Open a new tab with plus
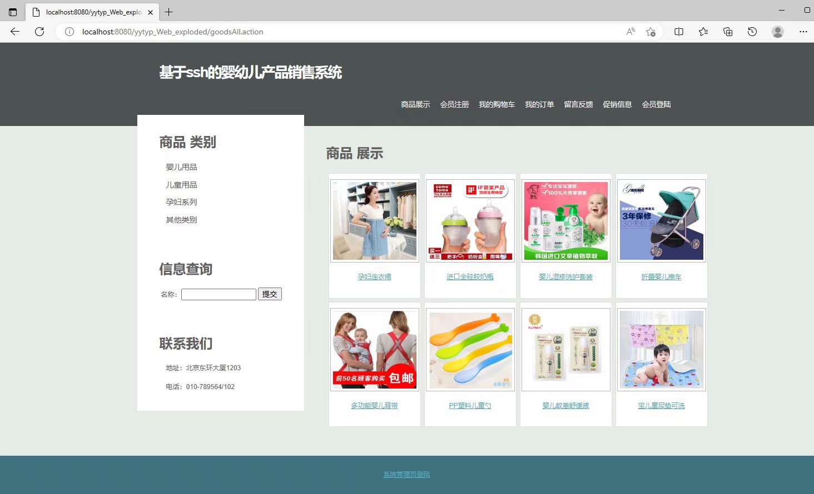 point(169,12)
